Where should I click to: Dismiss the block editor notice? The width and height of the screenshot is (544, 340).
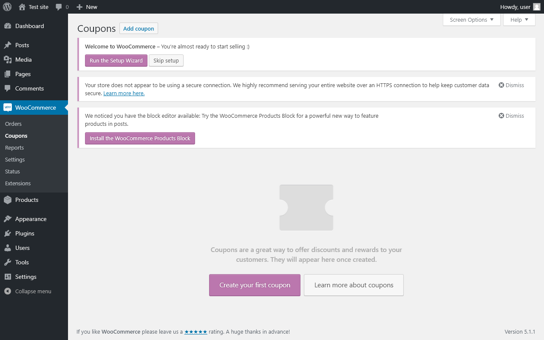511,116
